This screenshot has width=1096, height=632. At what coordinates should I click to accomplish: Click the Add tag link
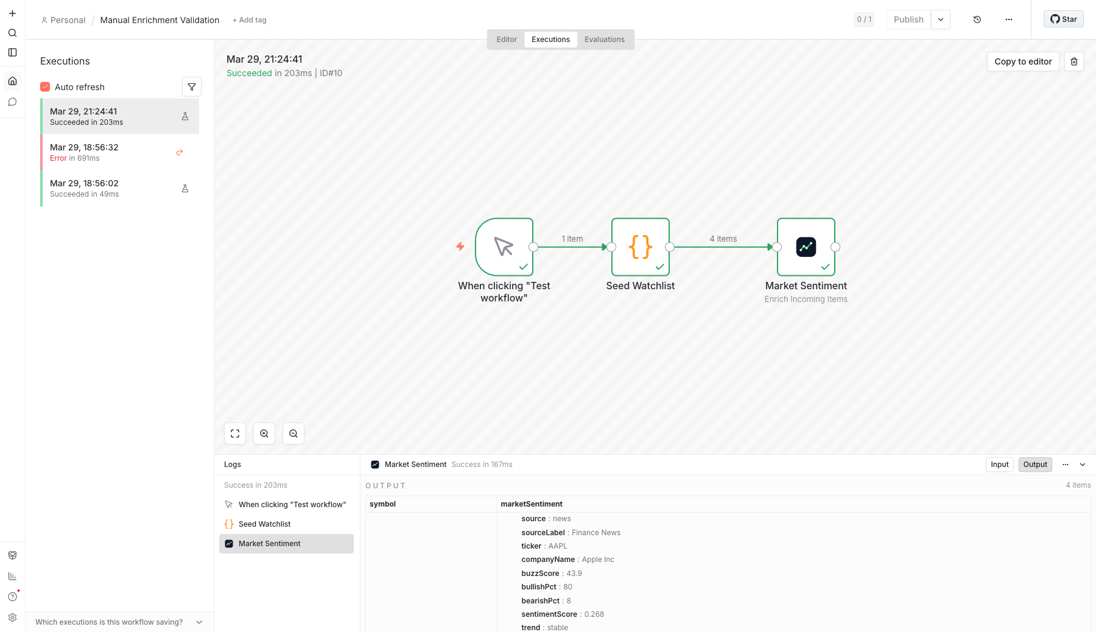250,20
